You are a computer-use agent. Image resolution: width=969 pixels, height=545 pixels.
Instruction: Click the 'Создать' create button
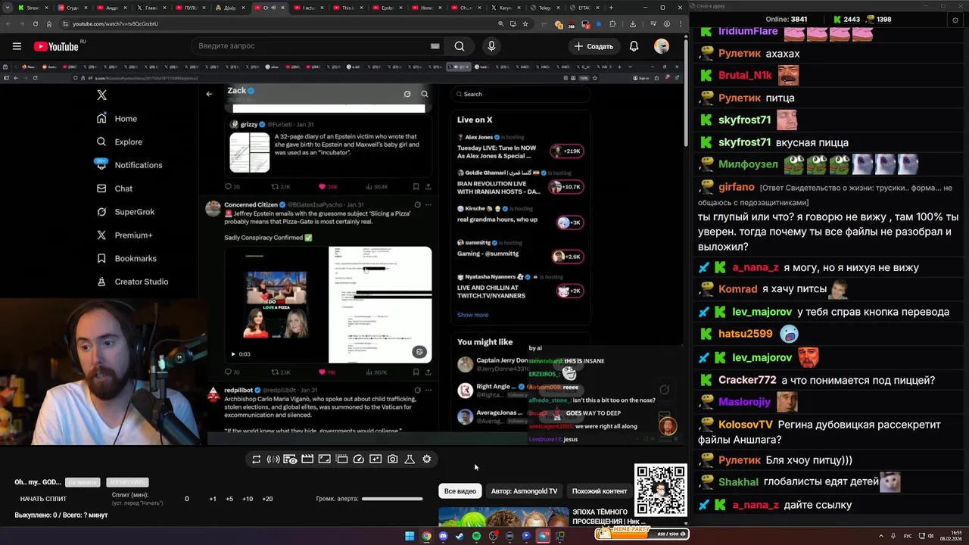point(594,46)
